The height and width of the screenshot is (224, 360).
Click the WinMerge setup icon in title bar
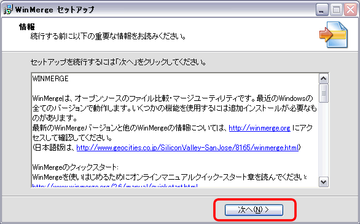click(x=8, y=9)
